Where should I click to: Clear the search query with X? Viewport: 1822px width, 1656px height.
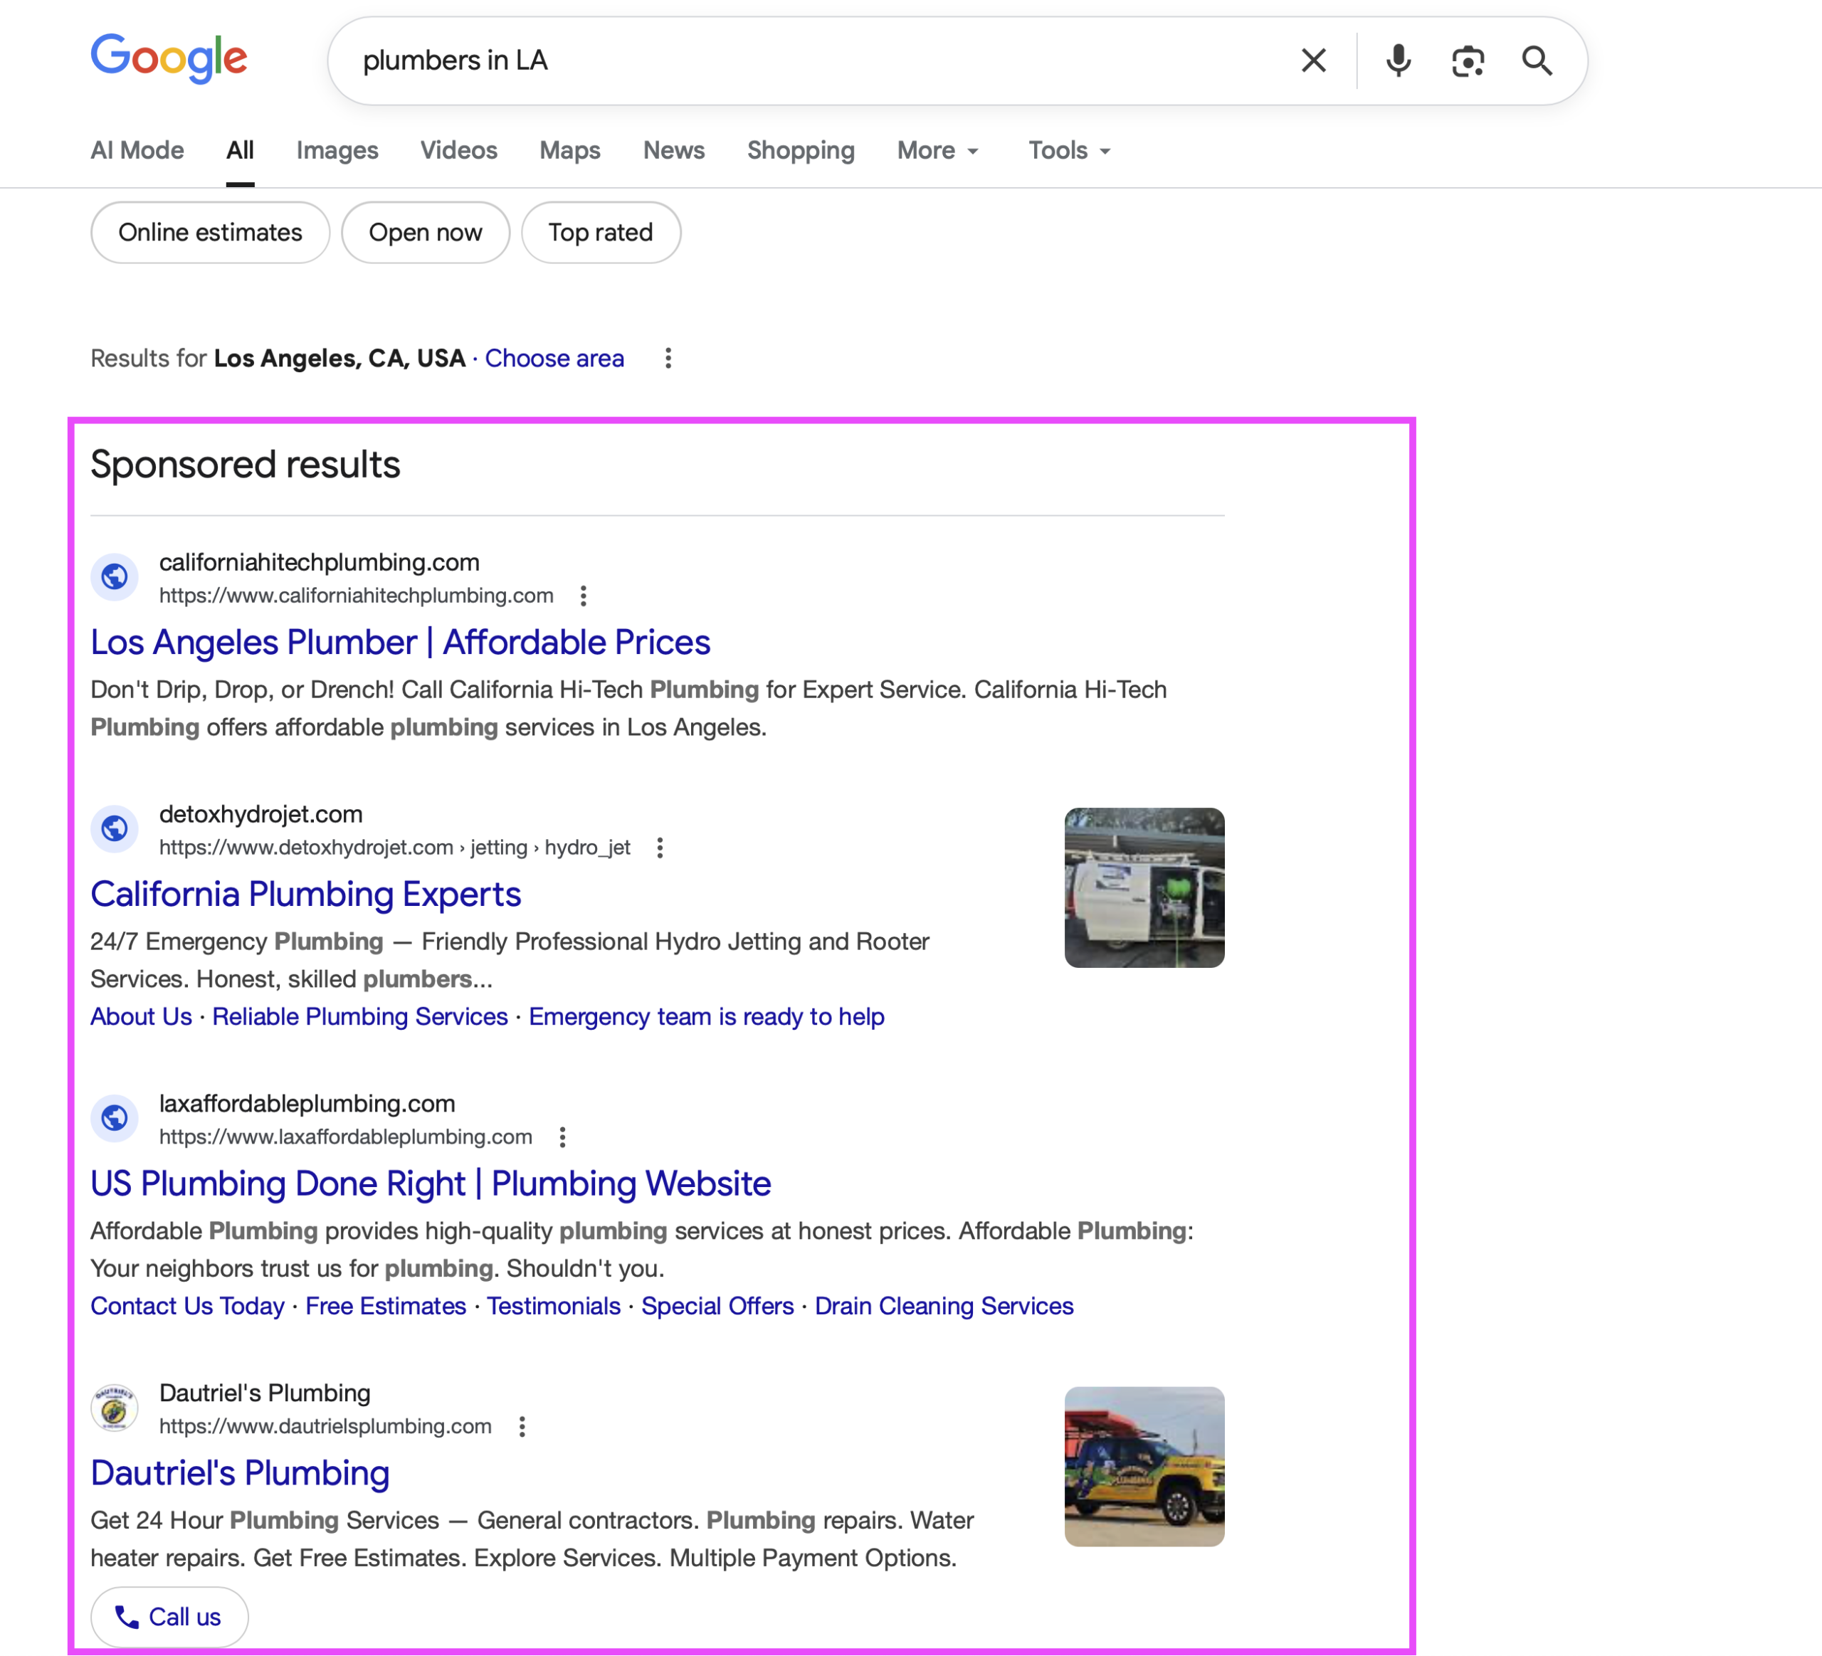tap(1313, 60)
